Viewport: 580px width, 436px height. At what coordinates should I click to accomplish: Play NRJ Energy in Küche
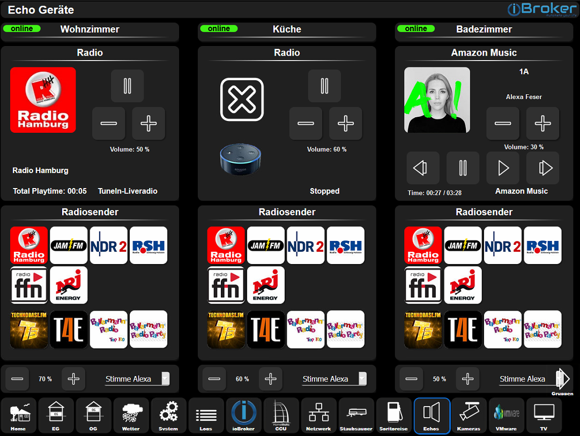pyautogui.click(x=266, y=285)
